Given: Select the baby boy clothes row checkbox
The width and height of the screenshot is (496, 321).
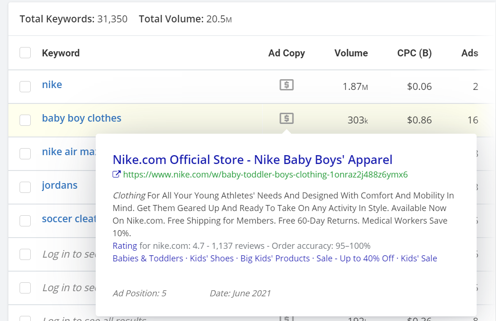Looking at the screenshot, I should 25,120.
